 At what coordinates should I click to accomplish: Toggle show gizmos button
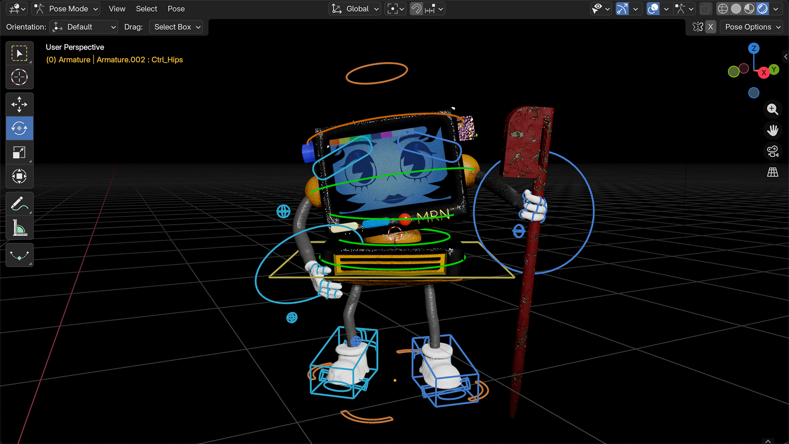622,9
